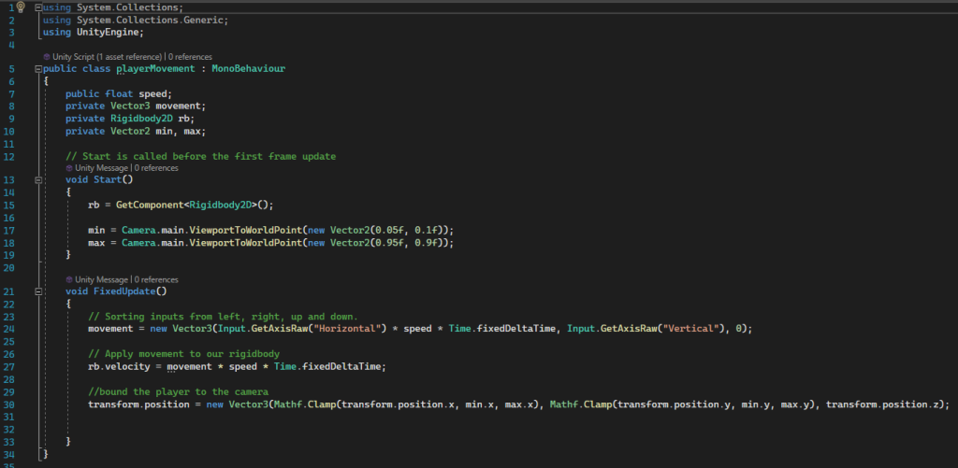Click Unity Message label above FixedUpdate
Viewport: 958px width, 468px height.
101,279
